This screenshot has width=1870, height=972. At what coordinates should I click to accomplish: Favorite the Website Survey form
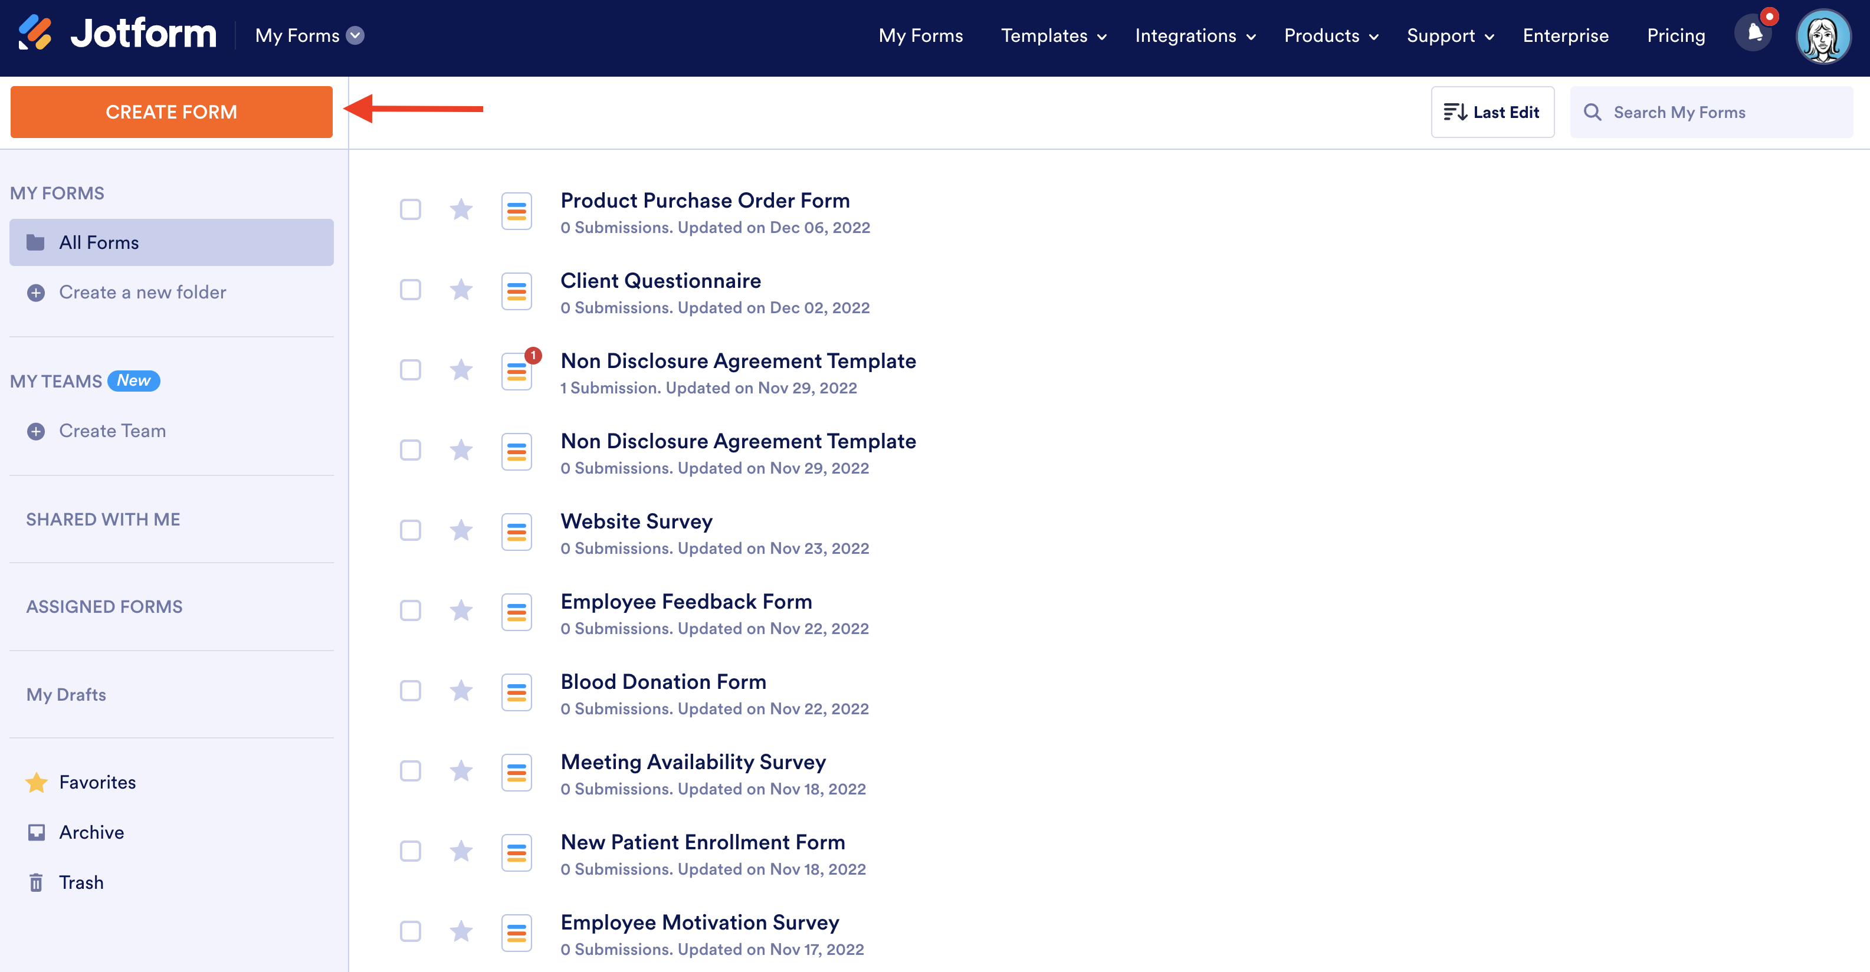(x=461, y=531)
